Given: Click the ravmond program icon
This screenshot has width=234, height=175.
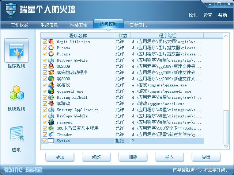Looking at the screenshot, I should point(51,122).
